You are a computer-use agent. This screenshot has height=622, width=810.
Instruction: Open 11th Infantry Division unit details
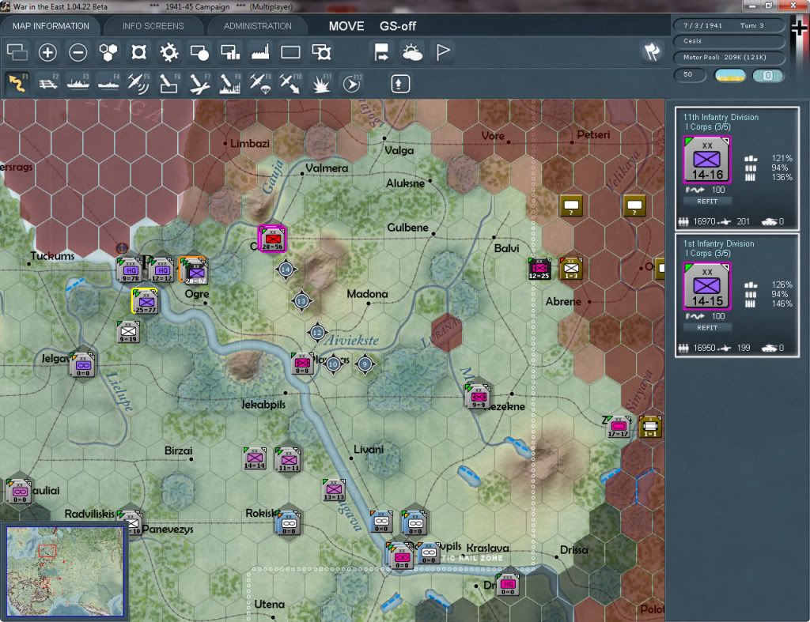721,117
